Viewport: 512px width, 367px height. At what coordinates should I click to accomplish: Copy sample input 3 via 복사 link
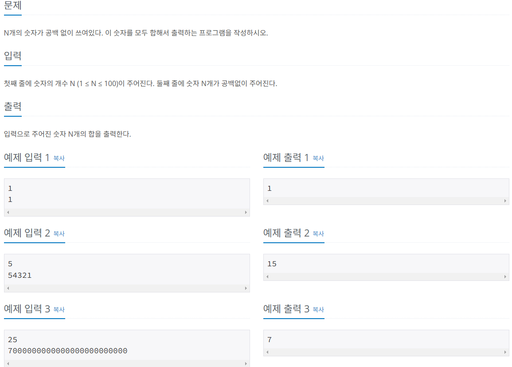(x=59, y=309)
